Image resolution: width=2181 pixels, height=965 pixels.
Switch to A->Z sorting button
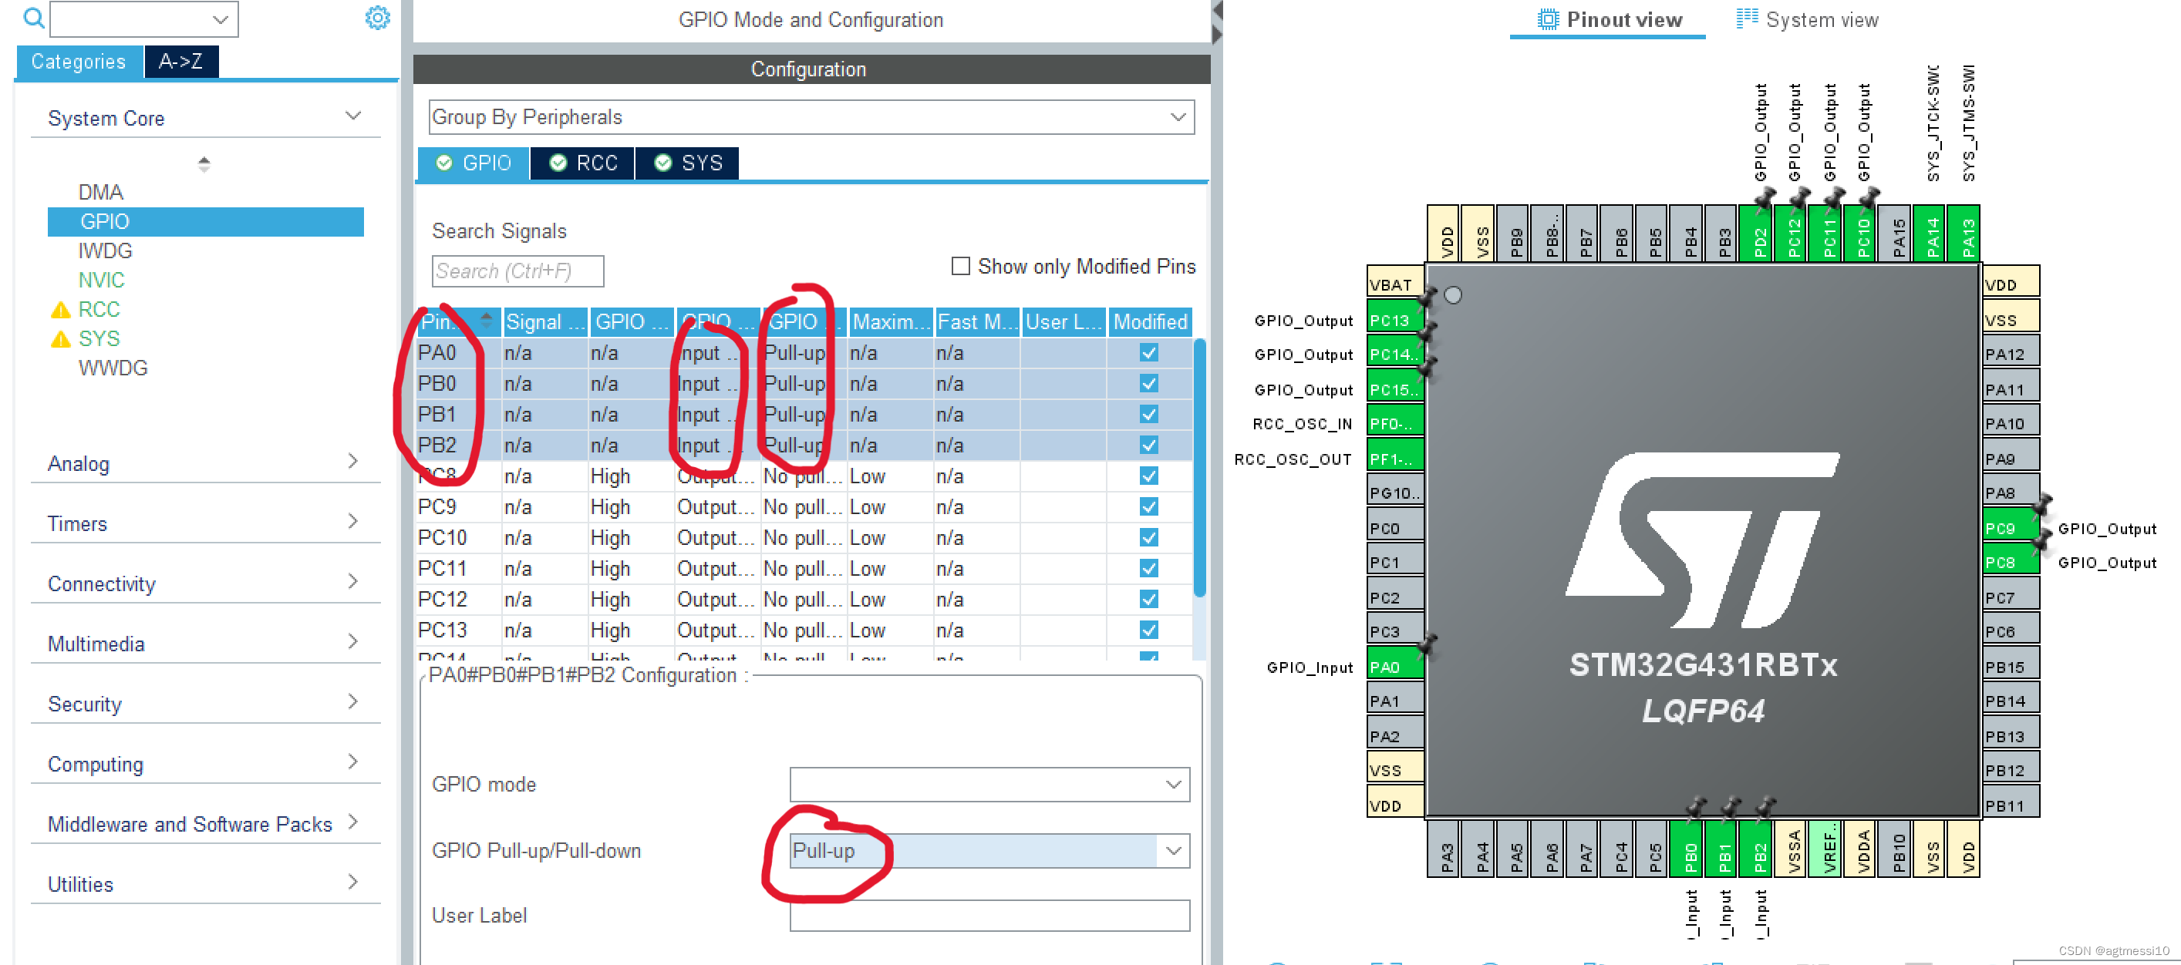click(x=180, y=62)
